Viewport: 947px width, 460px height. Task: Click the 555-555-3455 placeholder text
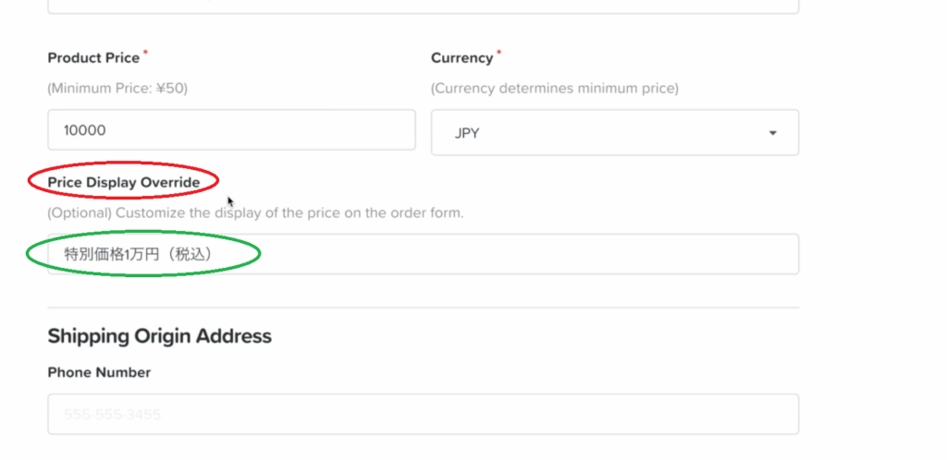click(112, 415)
